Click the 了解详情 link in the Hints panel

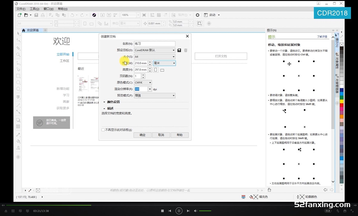pos(322,37)
